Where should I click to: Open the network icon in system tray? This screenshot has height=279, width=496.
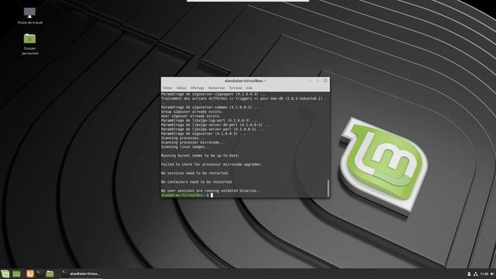click(x=475, y=274)
